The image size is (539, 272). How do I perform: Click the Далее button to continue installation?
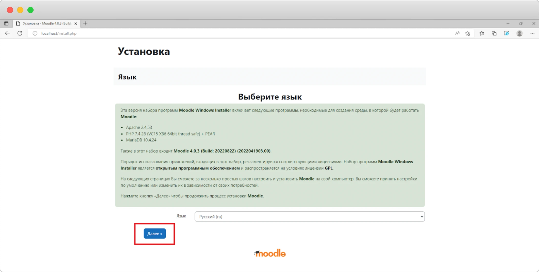pyautogui.click(x=155, y=233)
